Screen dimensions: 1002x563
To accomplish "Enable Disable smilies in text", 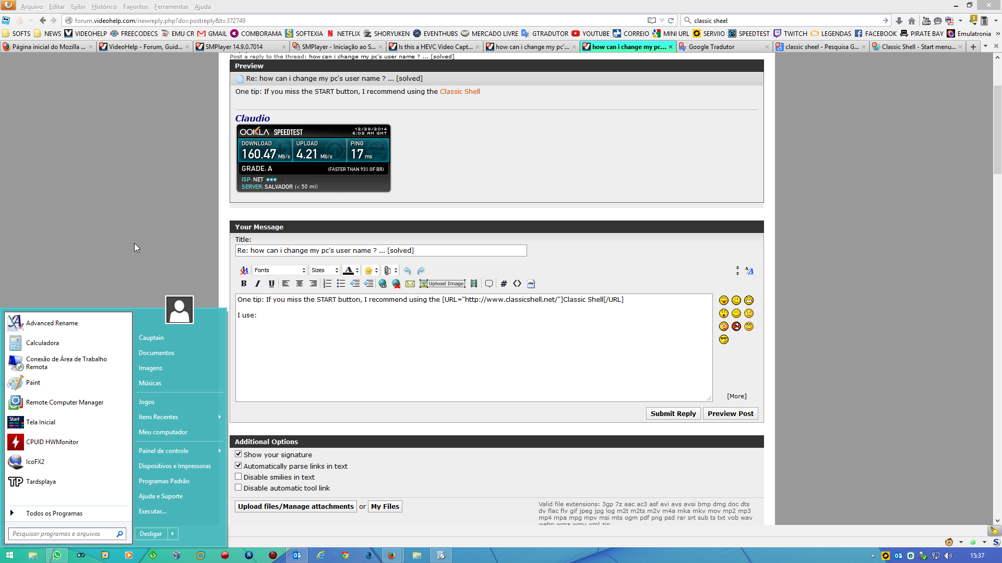I will tap(238, 476).
